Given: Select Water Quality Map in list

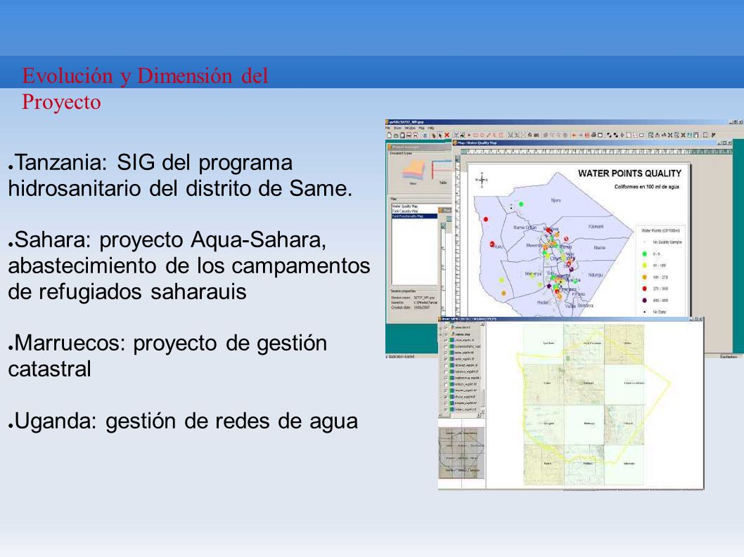Looking at the screenshot, I should [405, 207].
